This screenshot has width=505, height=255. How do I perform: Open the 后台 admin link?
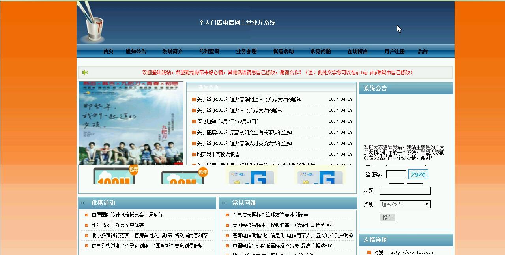coord(423,51)
